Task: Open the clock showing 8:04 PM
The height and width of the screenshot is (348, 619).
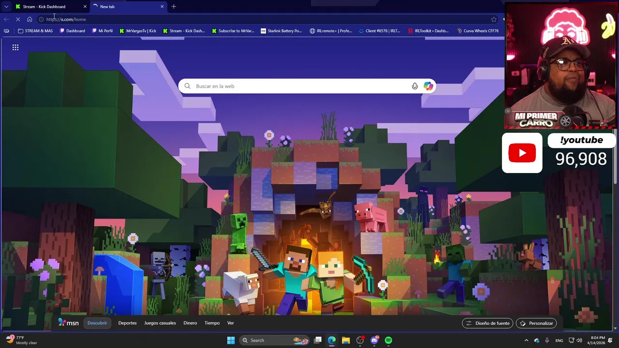Action: pos(595,340)
